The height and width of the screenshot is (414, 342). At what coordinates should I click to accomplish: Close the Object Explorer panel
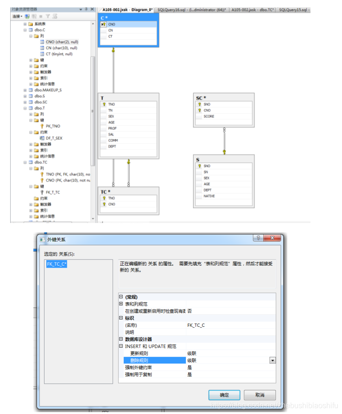[92, 9]
